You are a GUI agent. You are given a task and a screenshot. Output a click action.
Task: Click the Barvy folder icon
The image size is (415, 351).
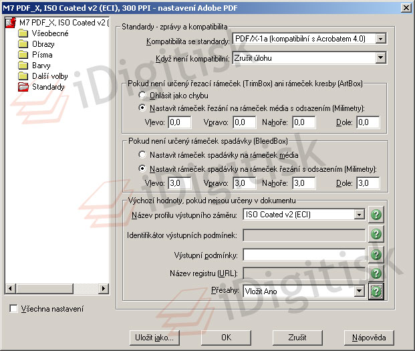pyautogui.click(x=23, y=66)
